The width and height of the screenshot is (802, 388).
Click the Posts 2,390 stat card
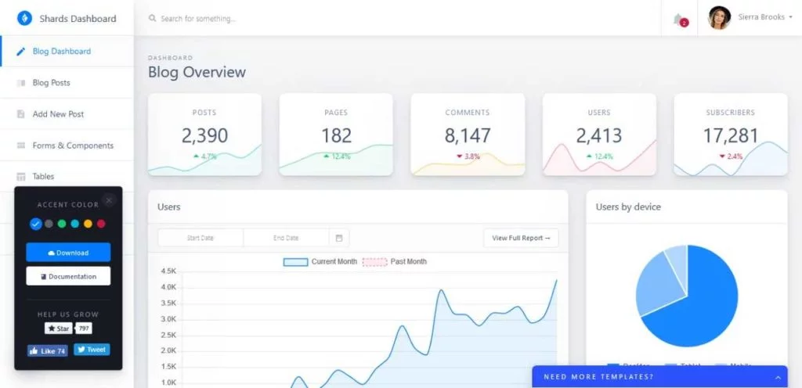204,135
